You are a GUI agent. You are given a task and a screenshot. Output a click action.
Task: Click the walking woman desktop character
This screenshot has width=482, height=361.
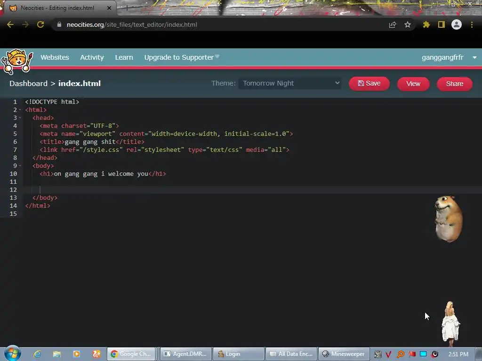450,324
